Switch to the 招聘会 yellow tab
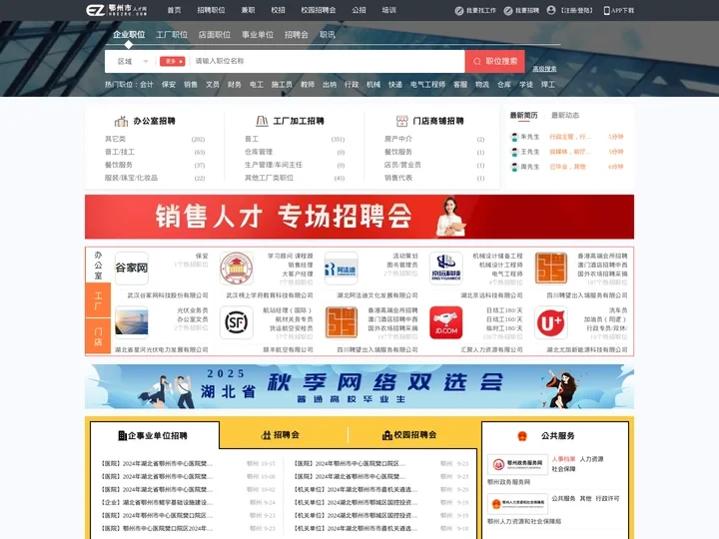Screen dimensions: 719x539 coord(281,435)
